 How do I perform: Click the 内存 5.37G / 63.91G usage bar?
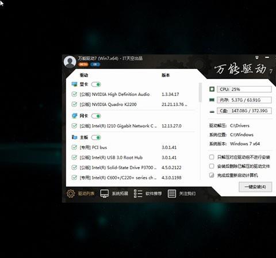click(244, 100)
